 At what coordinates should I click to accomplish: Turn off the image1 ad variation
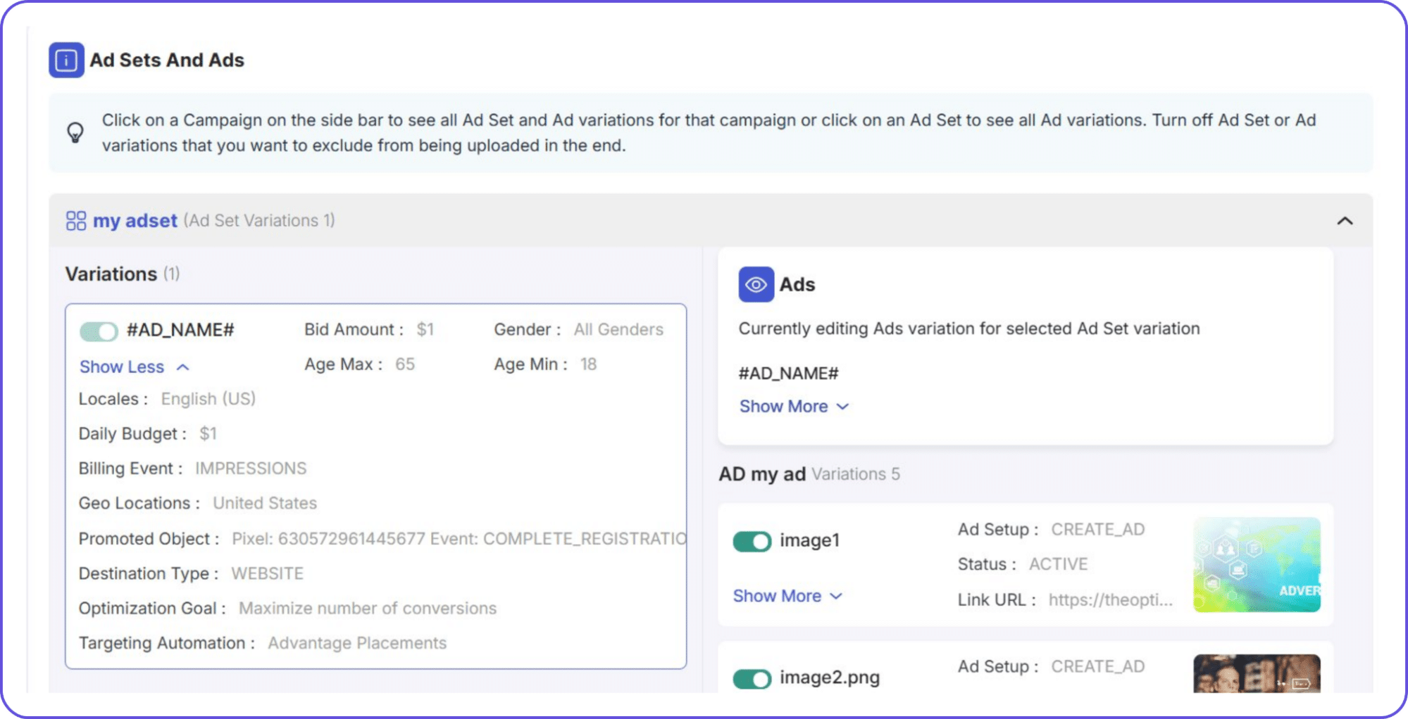[x=752, y=541]
